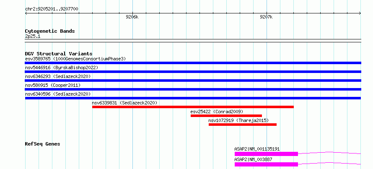This screenshot has width=373, height=169.
Task: Select the ASAP2|NM_003887 gene label
Action: click(x=253, y=160)
